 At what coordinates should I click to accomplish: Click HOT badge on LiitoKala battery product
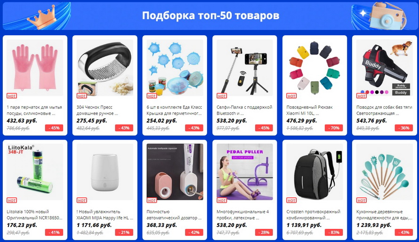click(11, 200)
